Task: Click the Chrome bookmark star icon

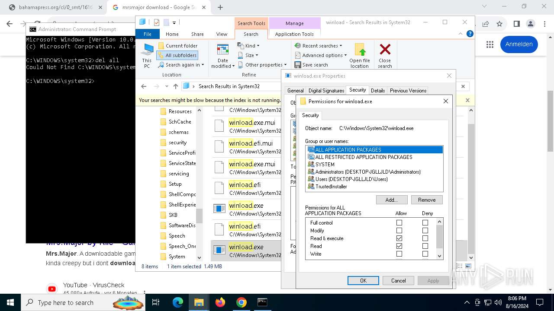Action: (x=499, y=24)
